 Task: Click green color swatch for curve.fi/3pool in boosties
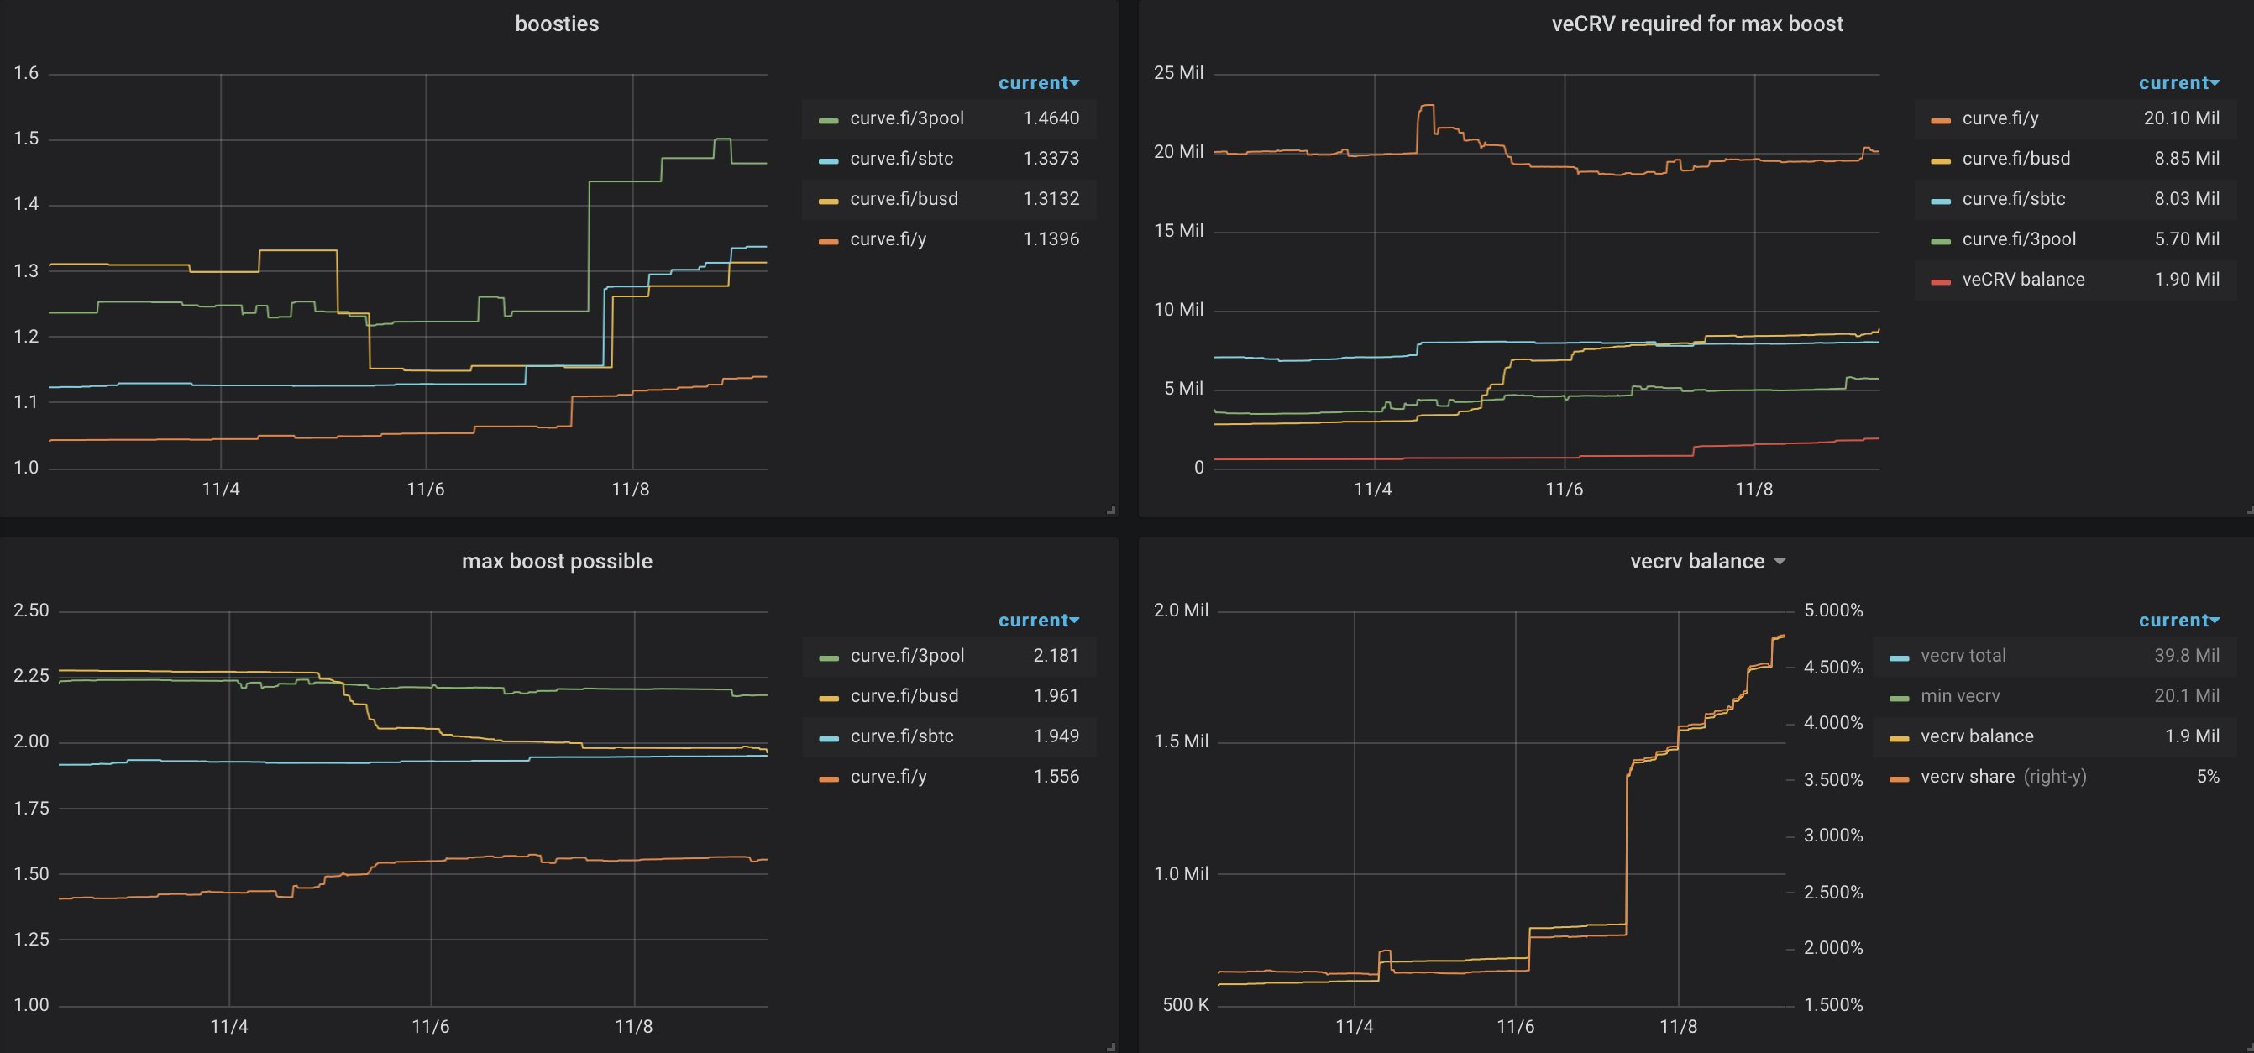tap(828, 120)
